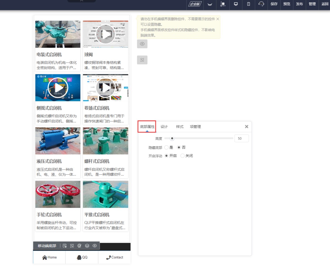Click the grey eye button below the tip
Screen dimensions: 330x266
point(142,44)
